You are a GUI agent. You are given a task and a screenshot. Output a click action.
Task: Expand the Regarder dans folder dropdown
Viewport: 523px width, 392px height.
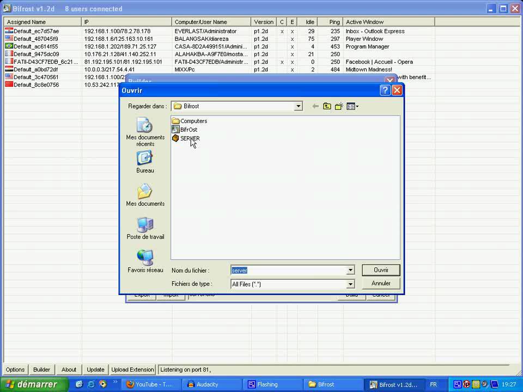298,106
